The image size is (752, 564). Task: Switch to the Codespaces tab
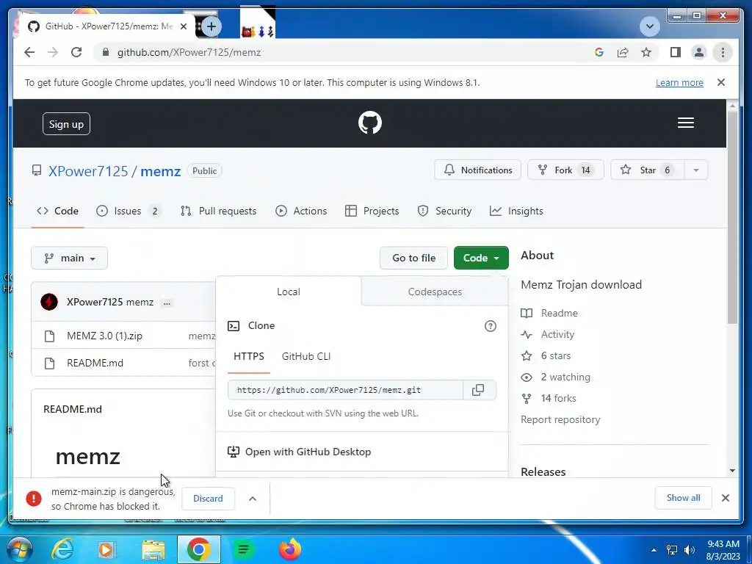[435, 292]
